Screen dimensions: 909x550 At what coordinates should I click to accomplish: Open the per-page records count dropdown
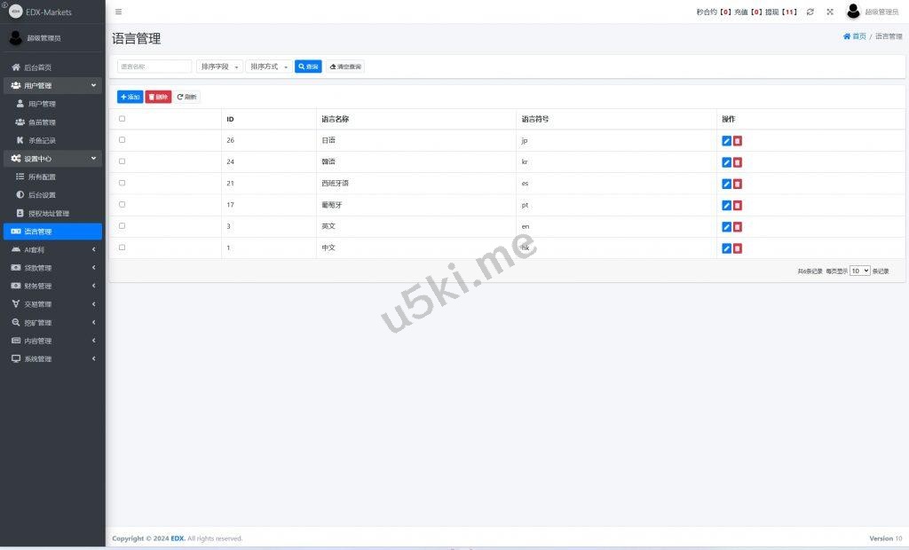click(x=859, y=271)
